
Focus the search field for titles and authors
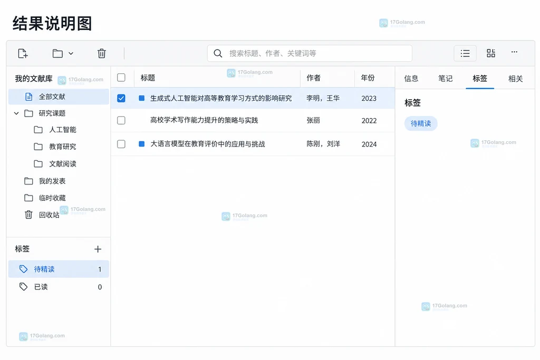310,53
